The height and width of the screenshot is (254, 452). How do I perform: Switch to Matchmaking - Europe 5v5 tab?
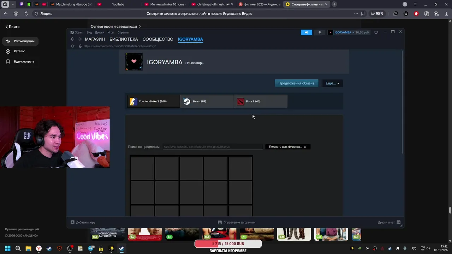[71, 4]
